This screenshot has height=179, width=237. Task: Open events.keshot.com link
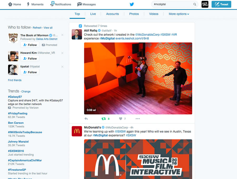click(x=132, y=38)
